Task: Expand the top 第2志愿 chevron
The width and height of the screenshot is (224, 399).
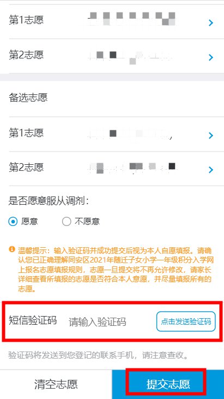Action: tap(210, 57)
